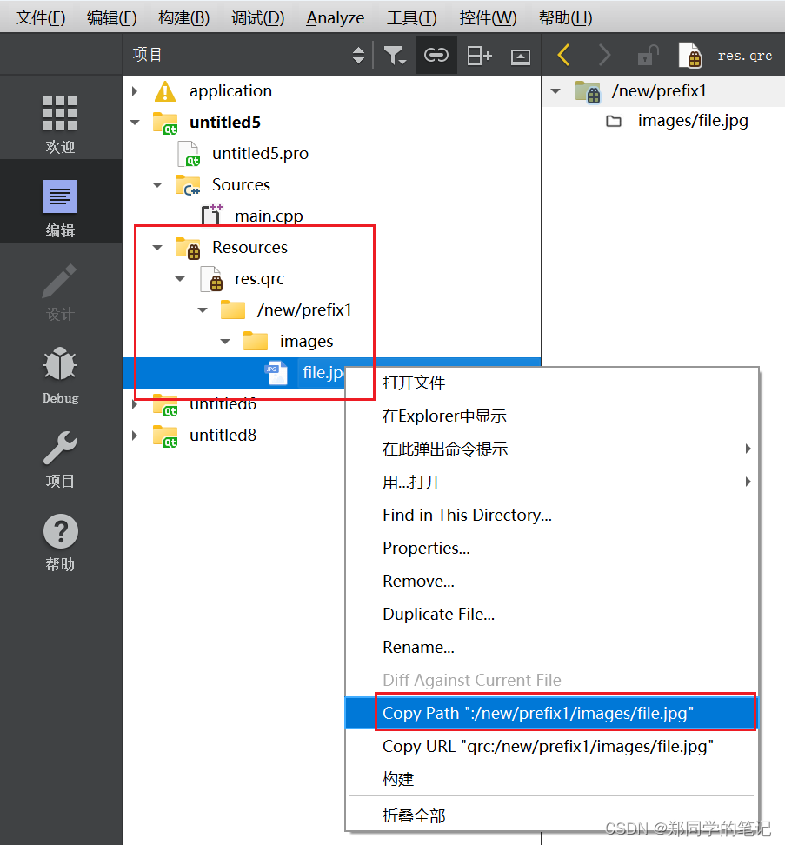Open the 构建 (Build) menu
This screenshot has width=785, height=845.
(x=183, y=17)
